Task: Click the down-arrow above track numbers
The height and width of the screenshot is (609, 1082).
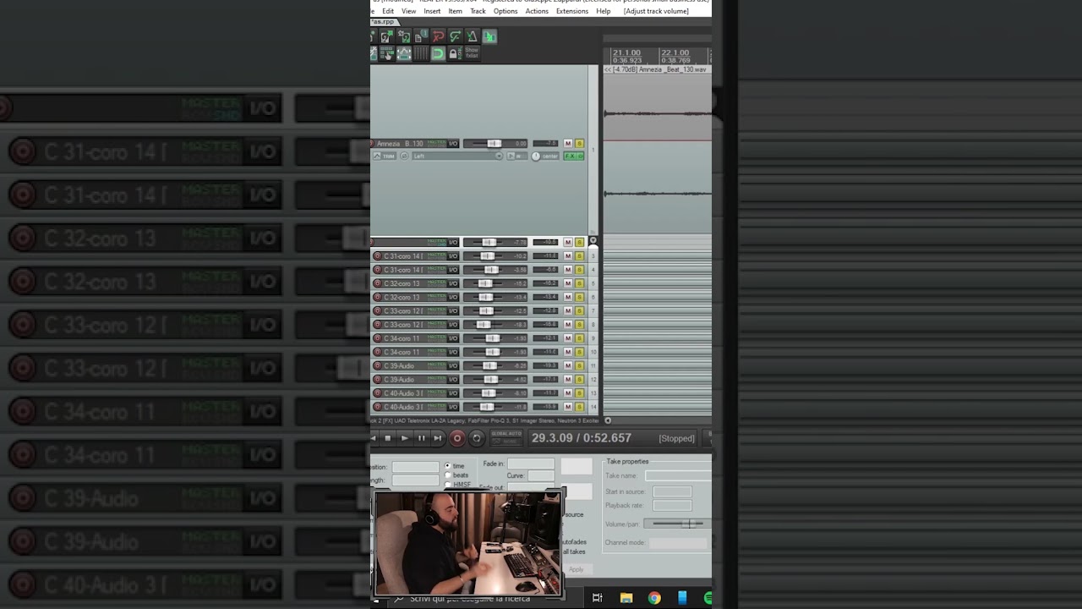Action: tap(593, 242)
